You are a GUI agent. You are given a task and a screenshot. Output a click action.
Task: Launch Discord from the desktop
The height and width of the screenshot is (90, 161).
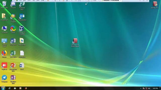13,5
